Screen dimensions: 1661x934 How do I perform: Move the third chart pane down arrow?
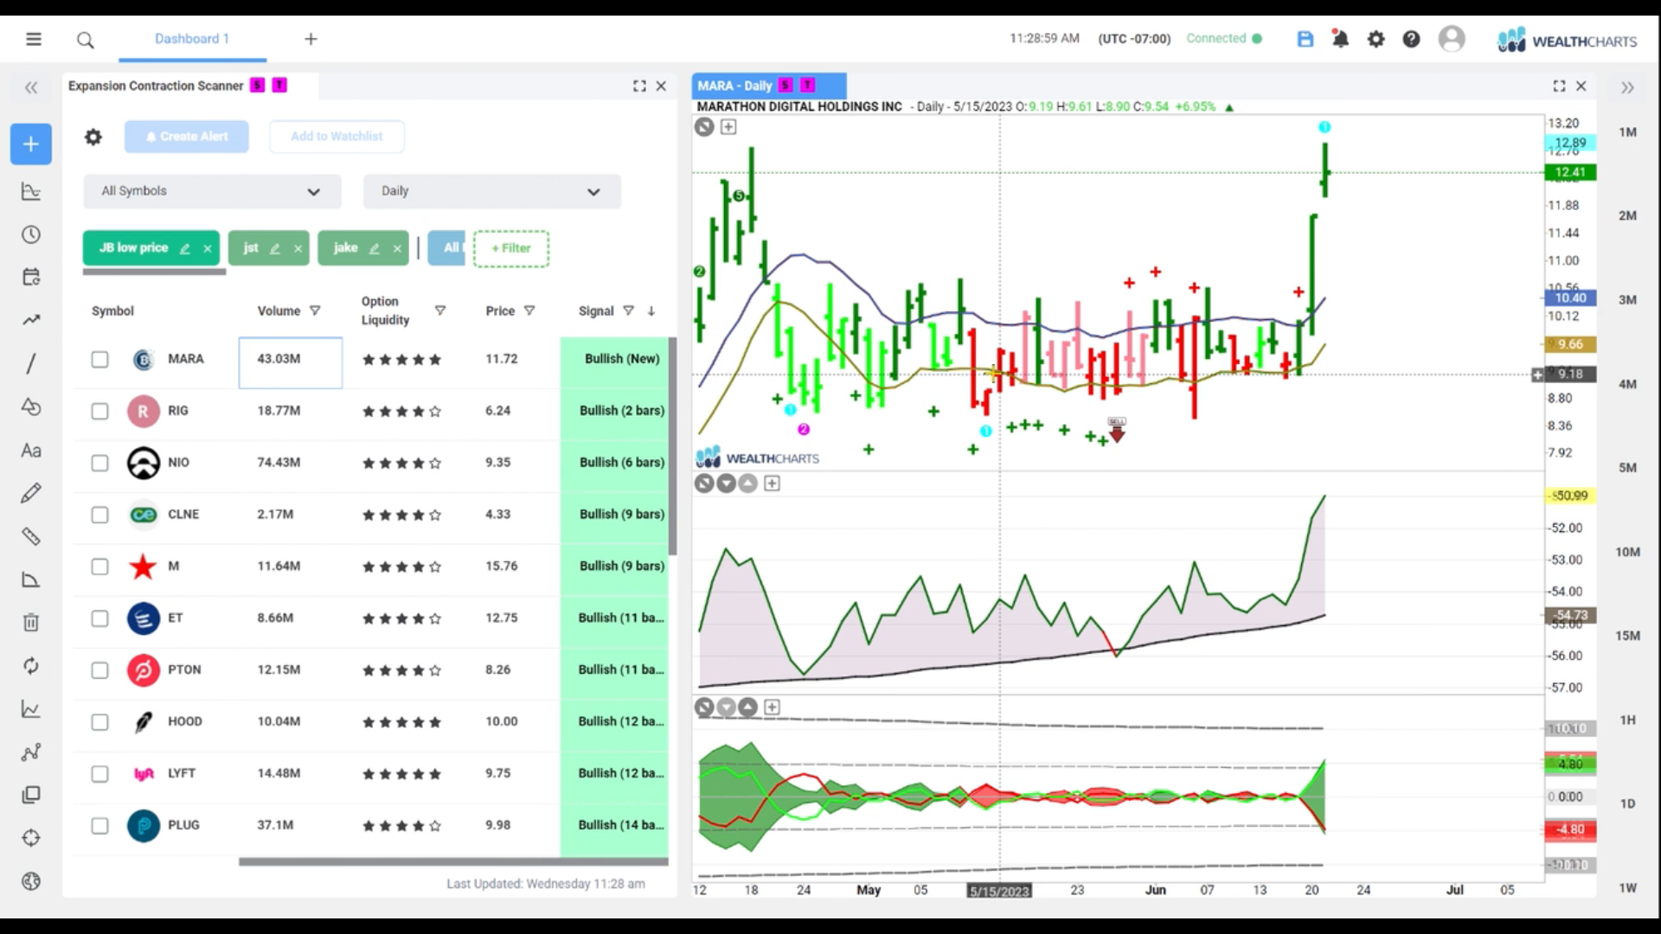point(726,707)
